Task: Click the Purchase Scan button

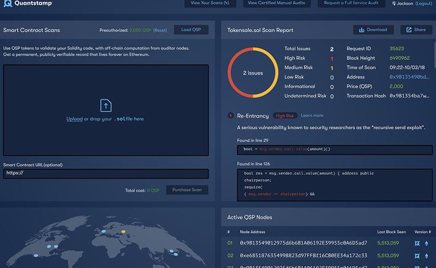Action: tap(187, 190)
